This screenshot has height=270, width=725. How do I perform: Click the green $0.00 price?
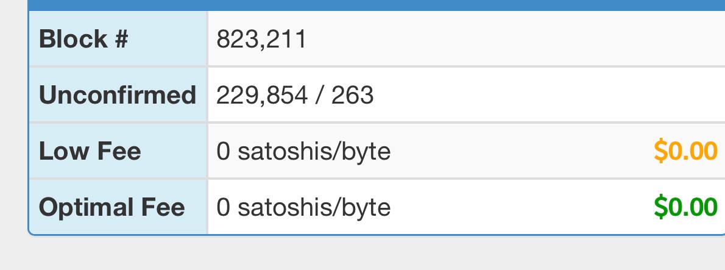[685, 207]
